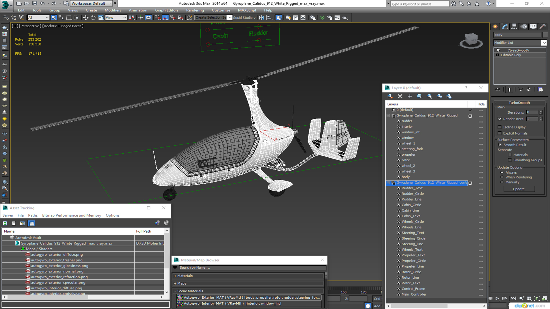Open the MAXScript menu
The width and height of the screenshot is (550, 309).
(x=247, y=10)
